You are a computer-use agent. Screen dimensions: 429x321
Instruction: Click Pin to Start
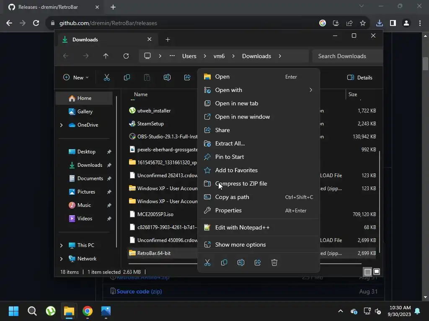(x=258, y=157)
